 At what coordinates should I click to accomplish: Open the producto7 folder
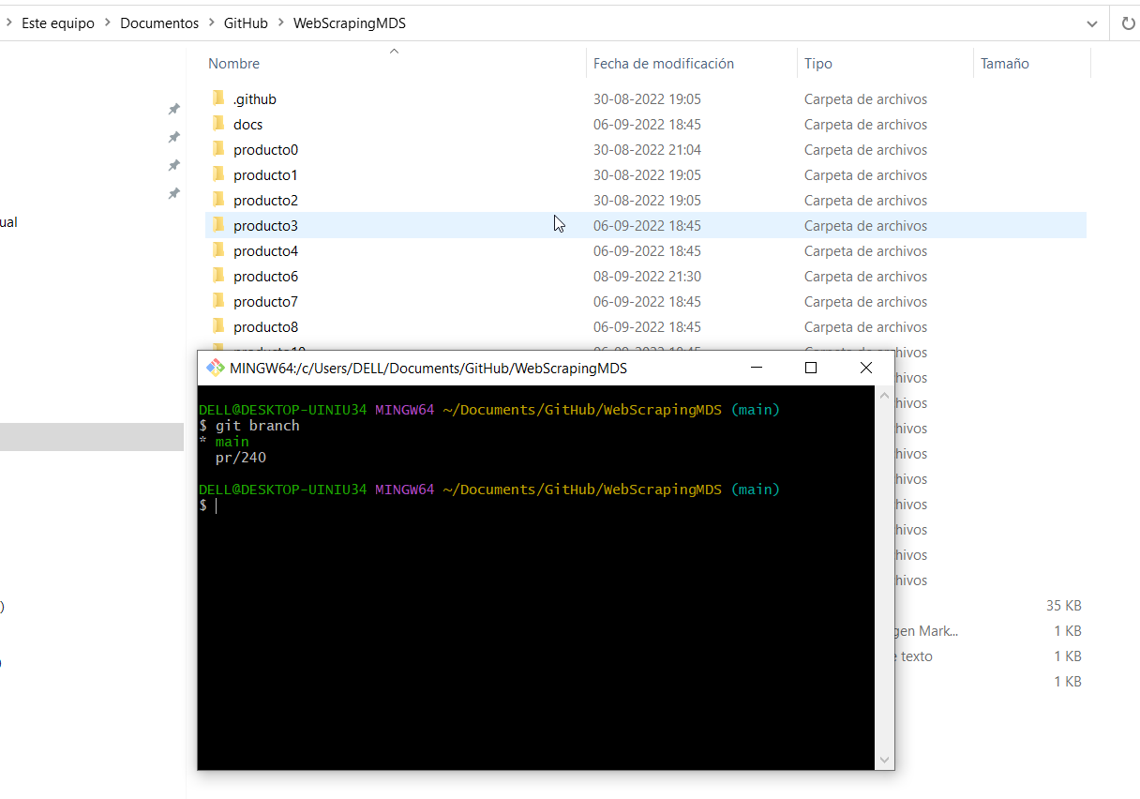pos(265,301)
